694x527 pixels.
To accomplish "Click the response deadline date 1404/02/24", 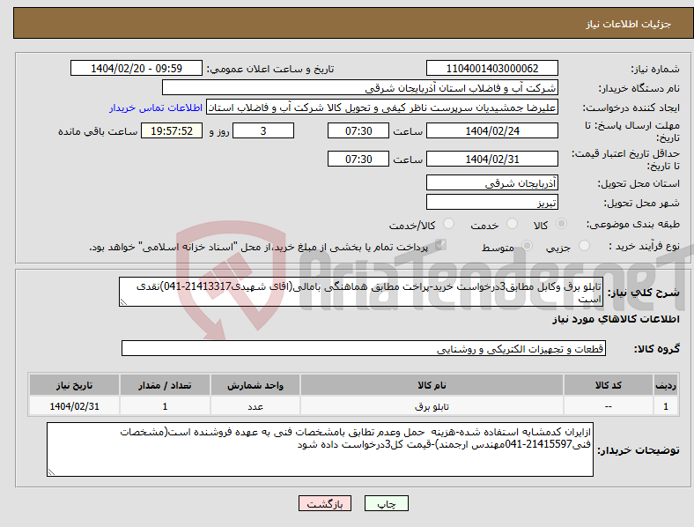I will coord(492,130).
